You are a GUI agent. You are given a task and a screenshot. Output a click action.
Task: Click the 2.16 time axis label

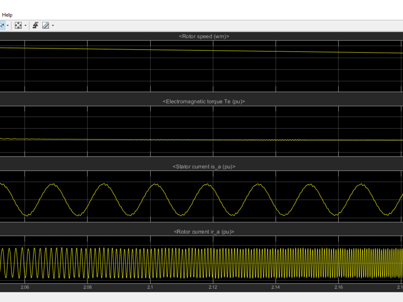click(x=339, y=288)
